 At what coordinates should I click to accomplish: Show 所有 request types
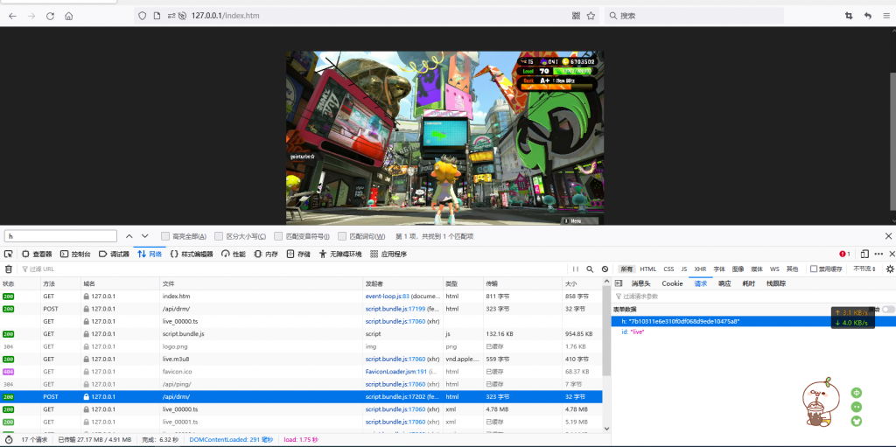(626, 269)
